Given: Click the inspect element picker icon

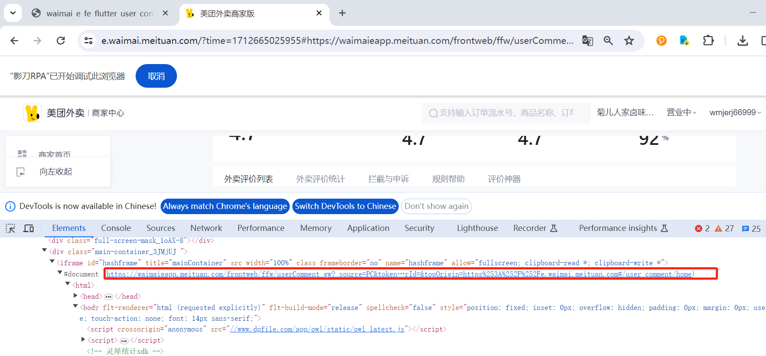Looking at the screenshot, I should point(10,228).
